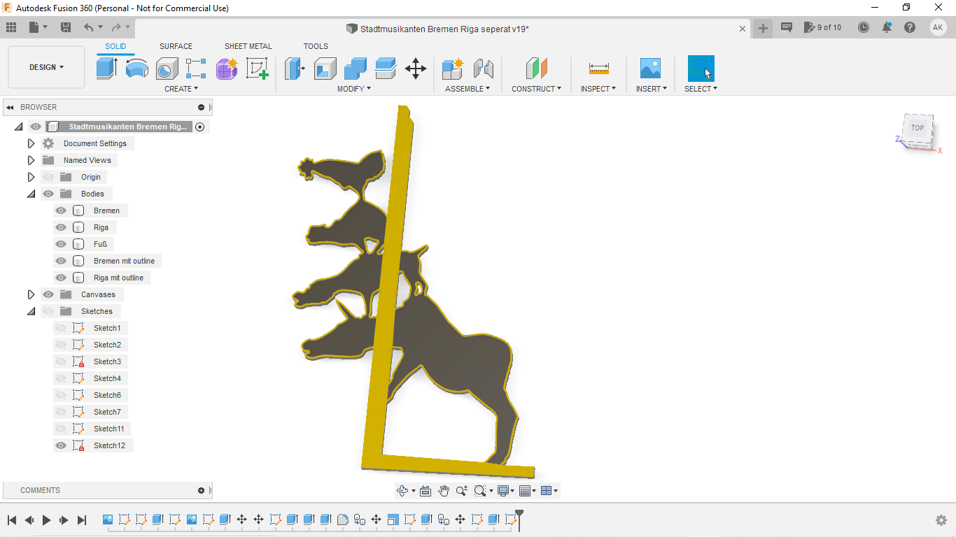The width and height of the screenshot is (956, 537).
Task: Select the SOLID tab
Action: 115,46
